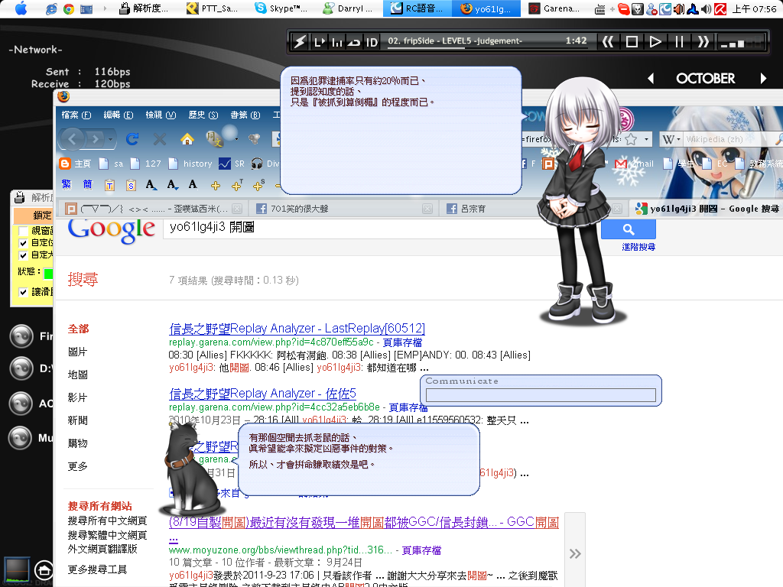Open the SR bookmark
783x587 pixels.
(232, 164)
